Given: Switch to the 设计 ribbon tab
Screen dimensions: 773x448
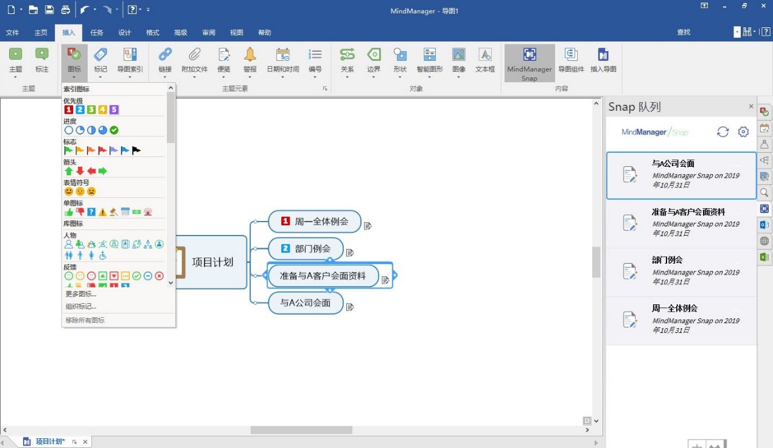Looking at the screenshot, I should click(125, 33).
